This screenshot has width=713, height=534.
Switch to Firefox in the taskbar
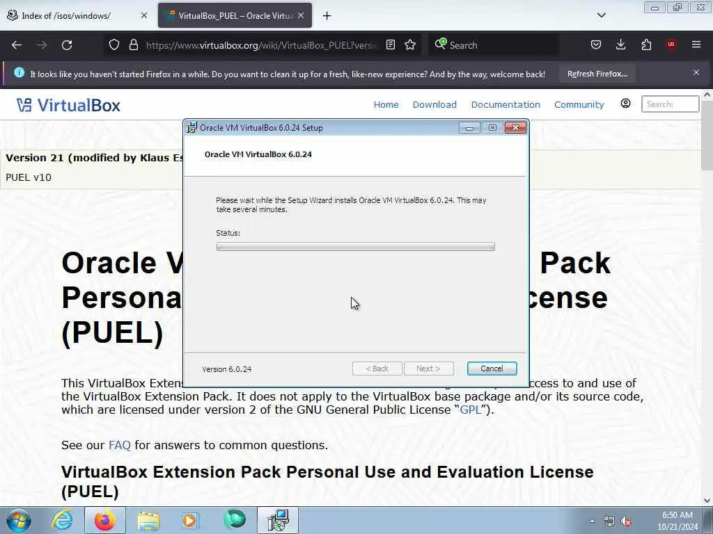pos(104,520)
